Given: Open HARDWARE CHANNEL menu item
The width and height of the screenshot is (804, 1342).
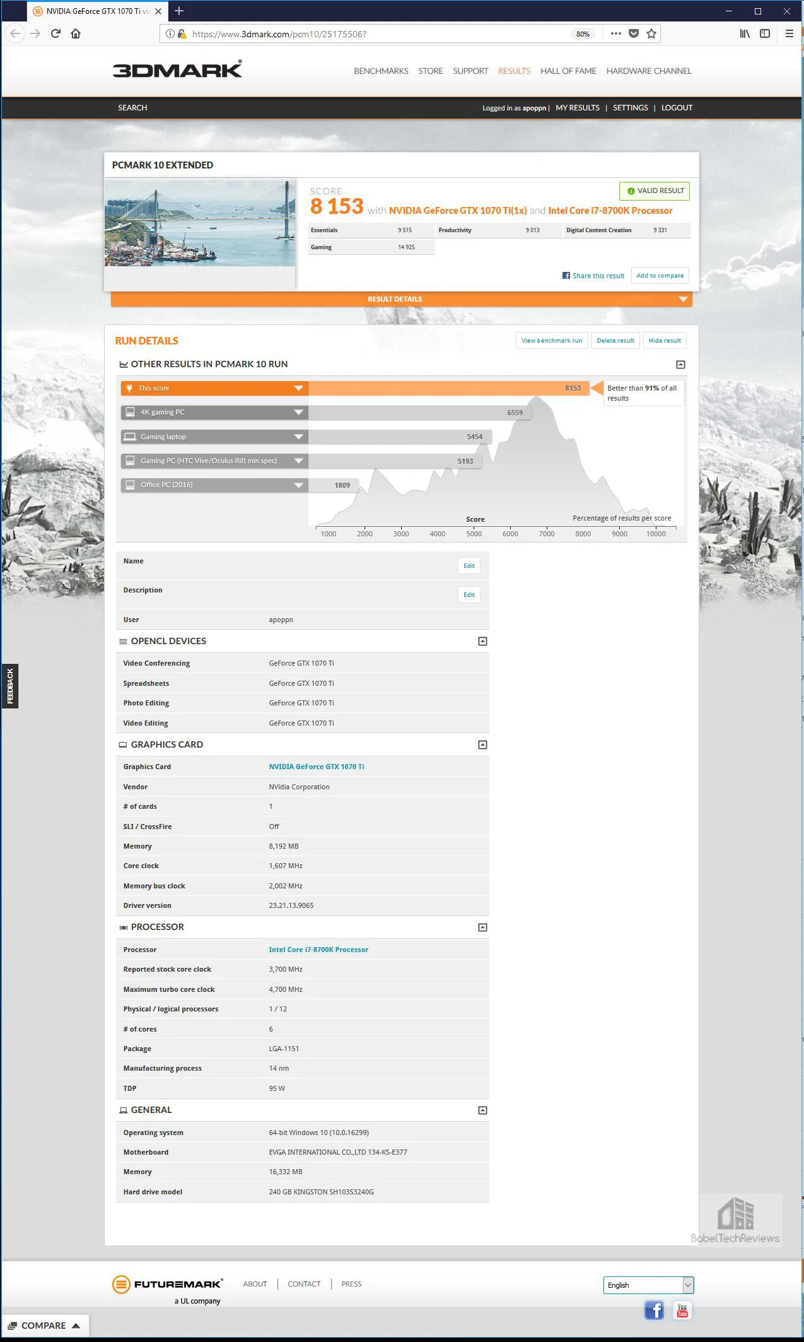Looking at the screenshot, I should click(x=649, y=71).
